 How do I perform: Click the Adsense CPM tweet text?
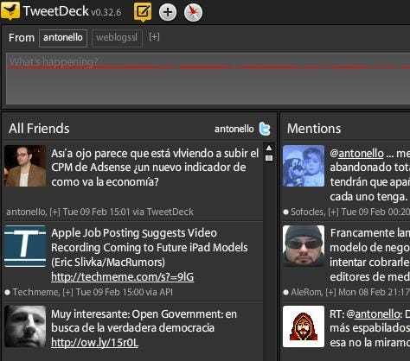(155, 168)
